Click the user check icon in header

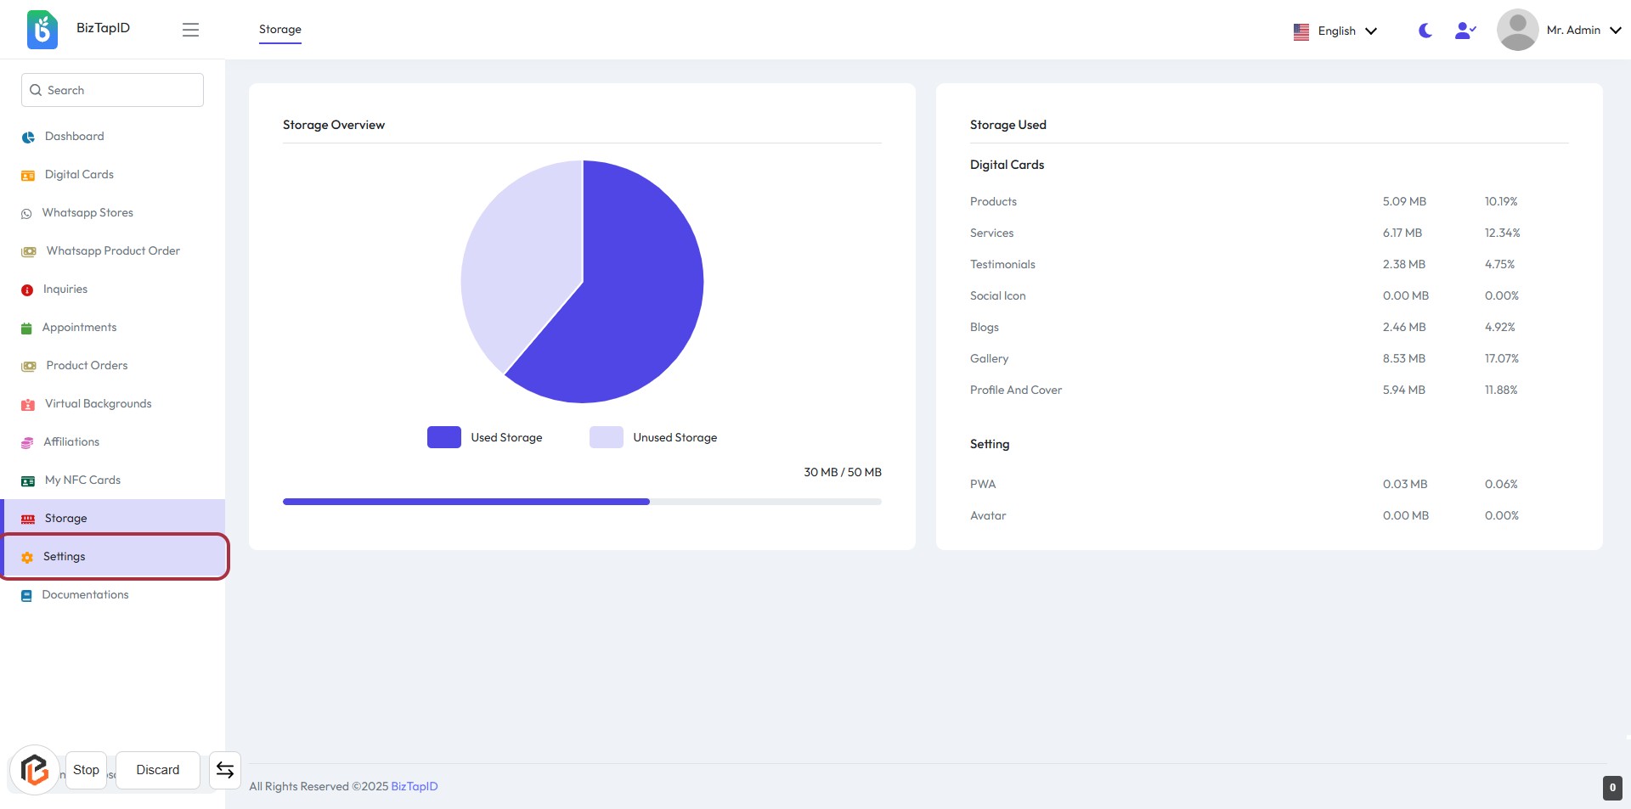[x=1465, y=31]
